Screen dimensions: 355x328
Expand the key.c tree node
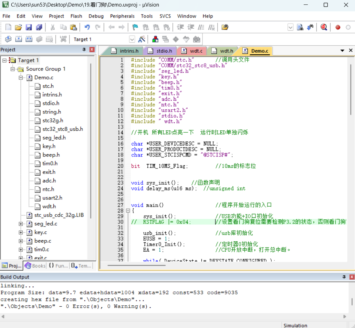pos(21,232)
